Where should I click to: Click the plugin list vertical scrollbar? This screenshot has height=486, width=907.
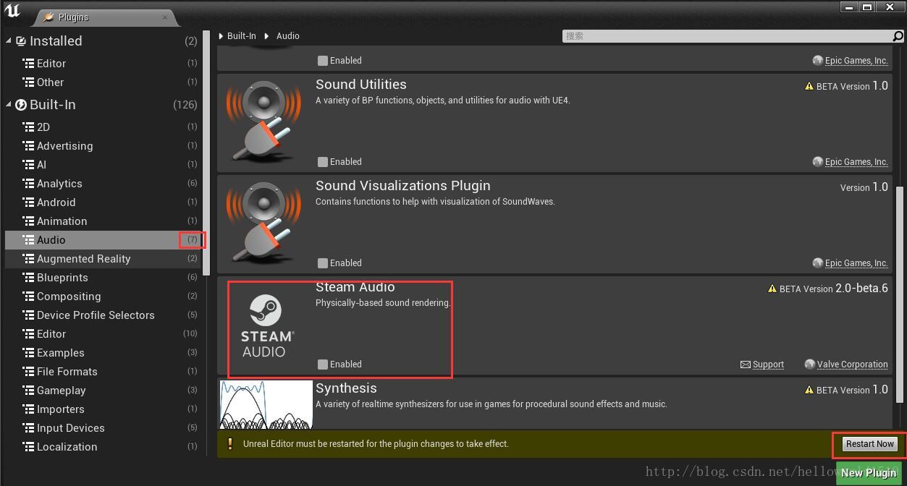click(x=900, y=294)
